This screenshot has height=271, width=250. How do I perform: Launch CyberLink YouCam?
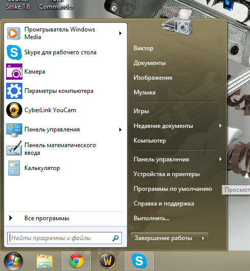59,110
